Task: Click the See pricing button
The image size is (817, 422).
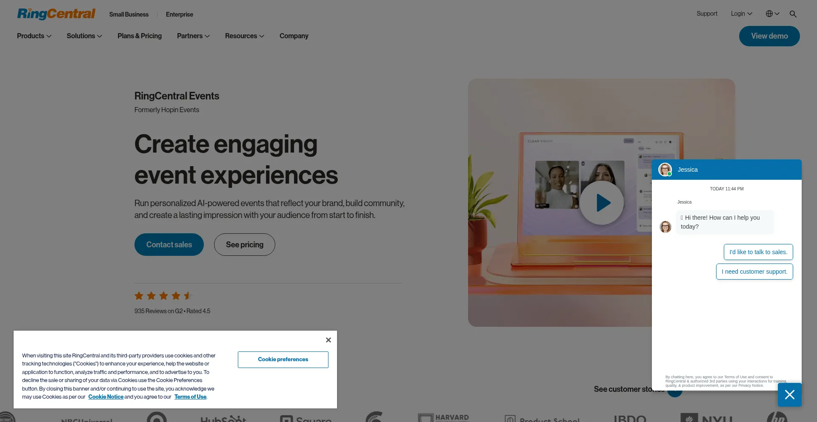Action: pyautogui.click(x=245, y=245)
